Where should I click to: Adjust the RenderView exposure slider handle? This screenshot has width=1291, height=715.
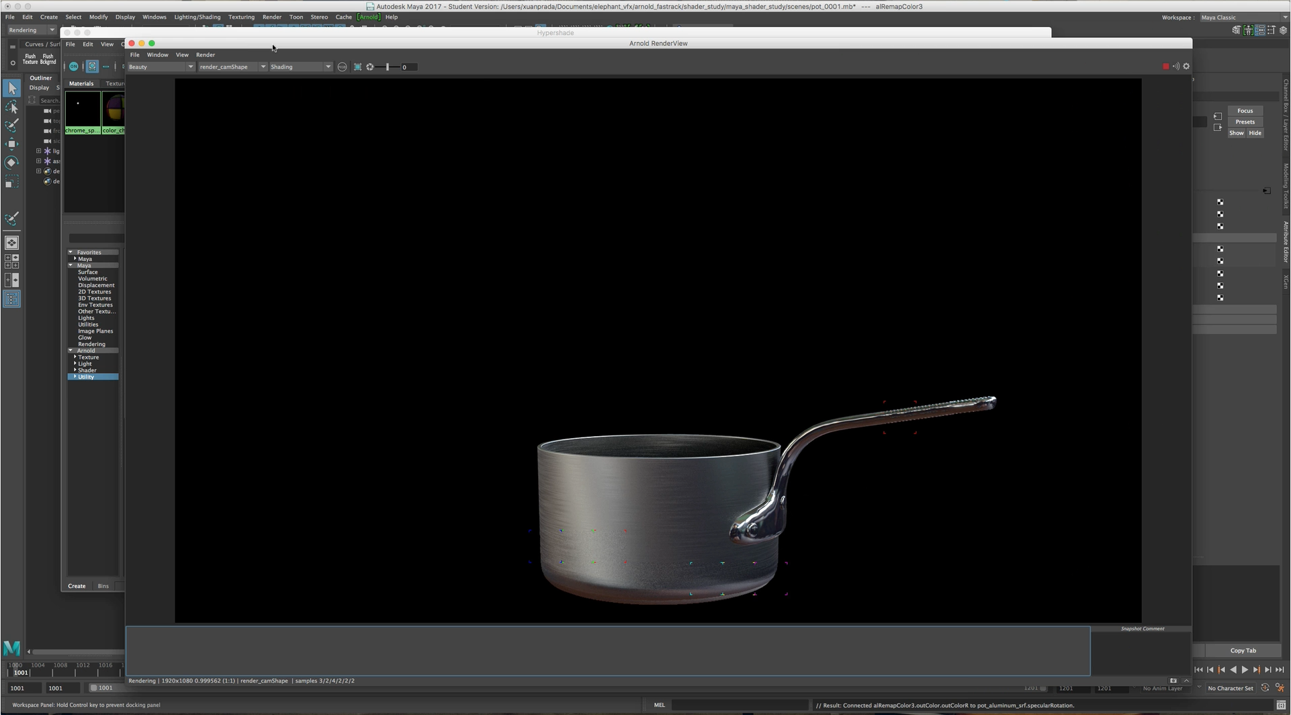388,67
